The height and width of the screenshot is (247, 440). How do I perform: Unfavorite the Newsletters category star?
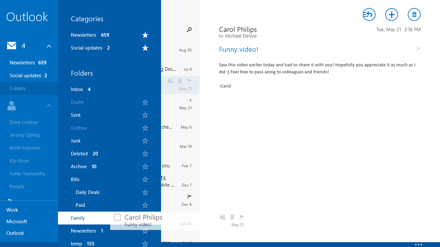pyautogui.click(x=145, y=35)
